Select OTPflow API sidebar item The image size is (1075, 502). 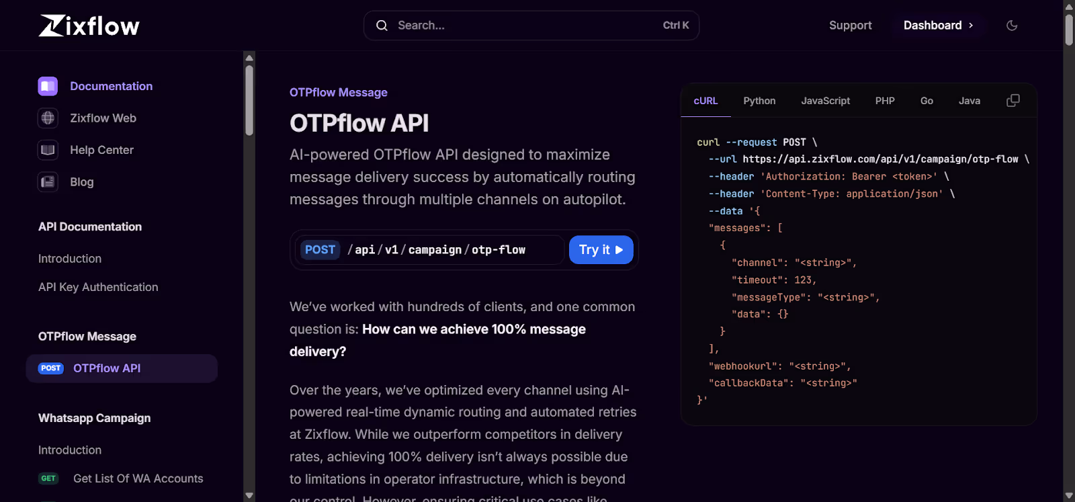(122, 368)
